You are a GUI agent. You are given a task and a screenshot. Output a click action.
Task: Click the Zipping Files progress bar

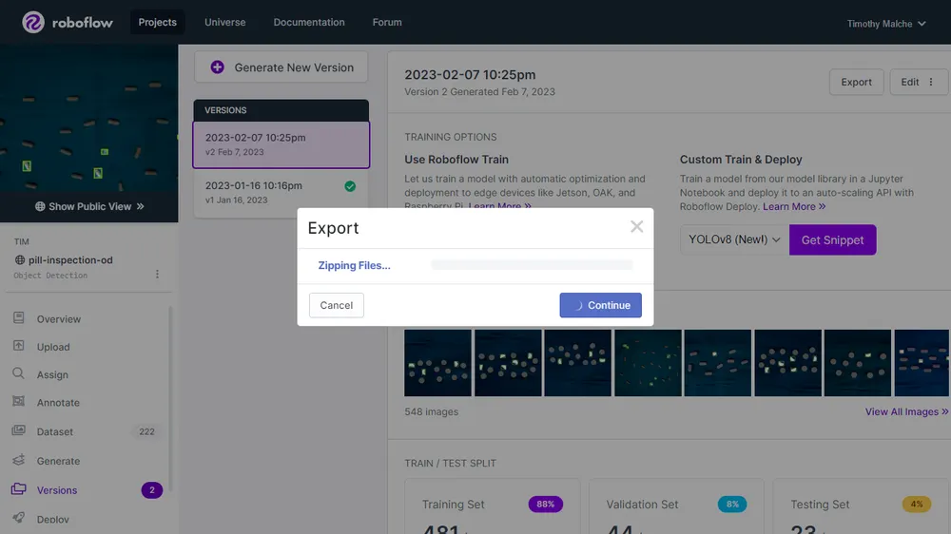point(532,265)
